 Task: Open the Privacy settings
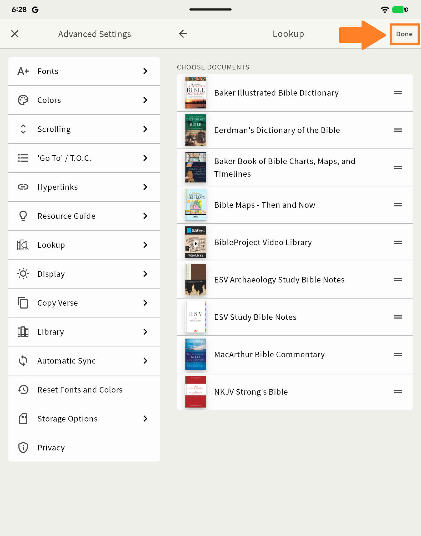point(84,448)
